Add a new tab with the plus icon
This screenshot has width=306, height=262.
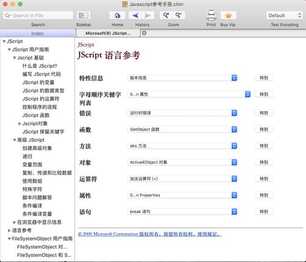click(x=144, y=33)
